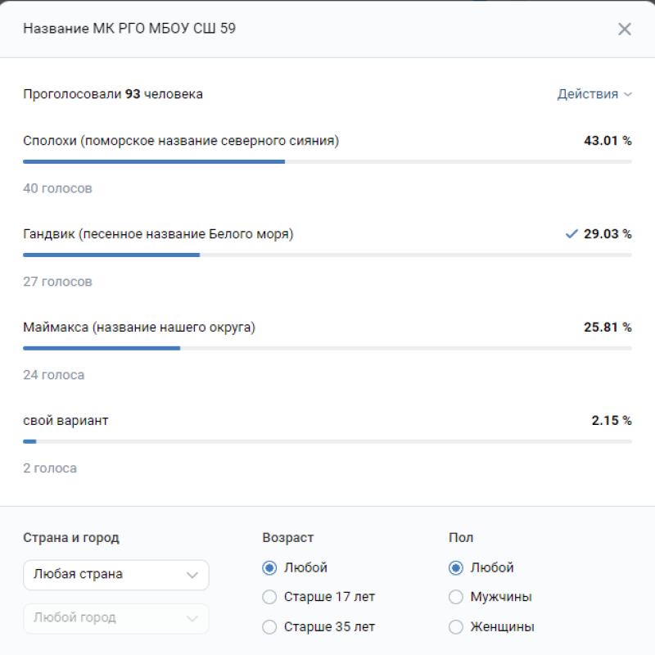The image size is (655, 655).
Task: Click the Маймакса progress bar
Action: 327,348
